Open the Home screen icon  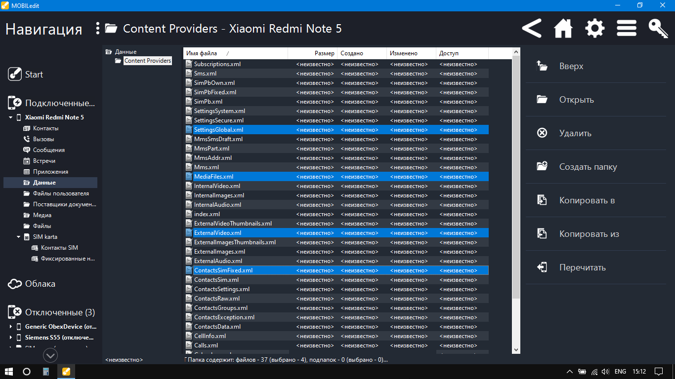(x=563, y=28)
